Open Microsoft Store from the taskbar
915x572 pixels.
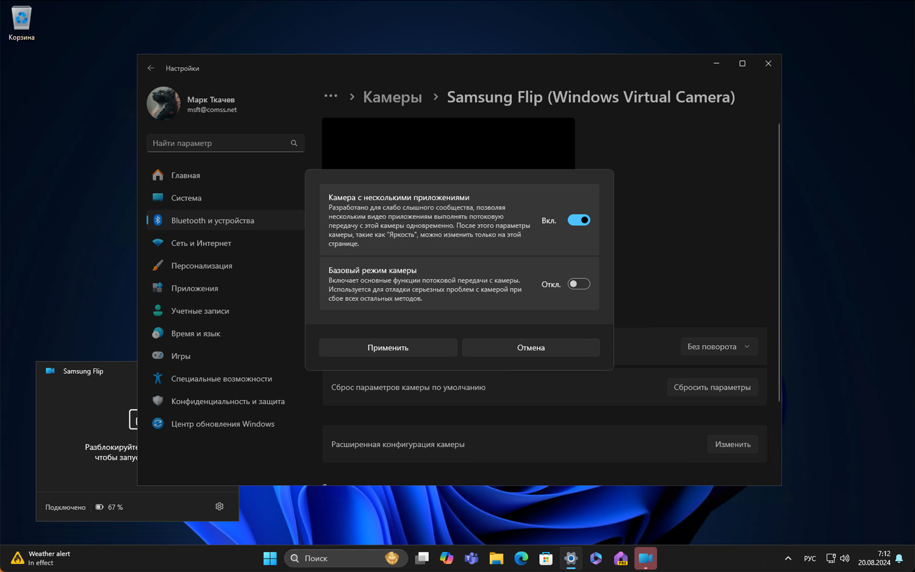[x=546, y=558]
